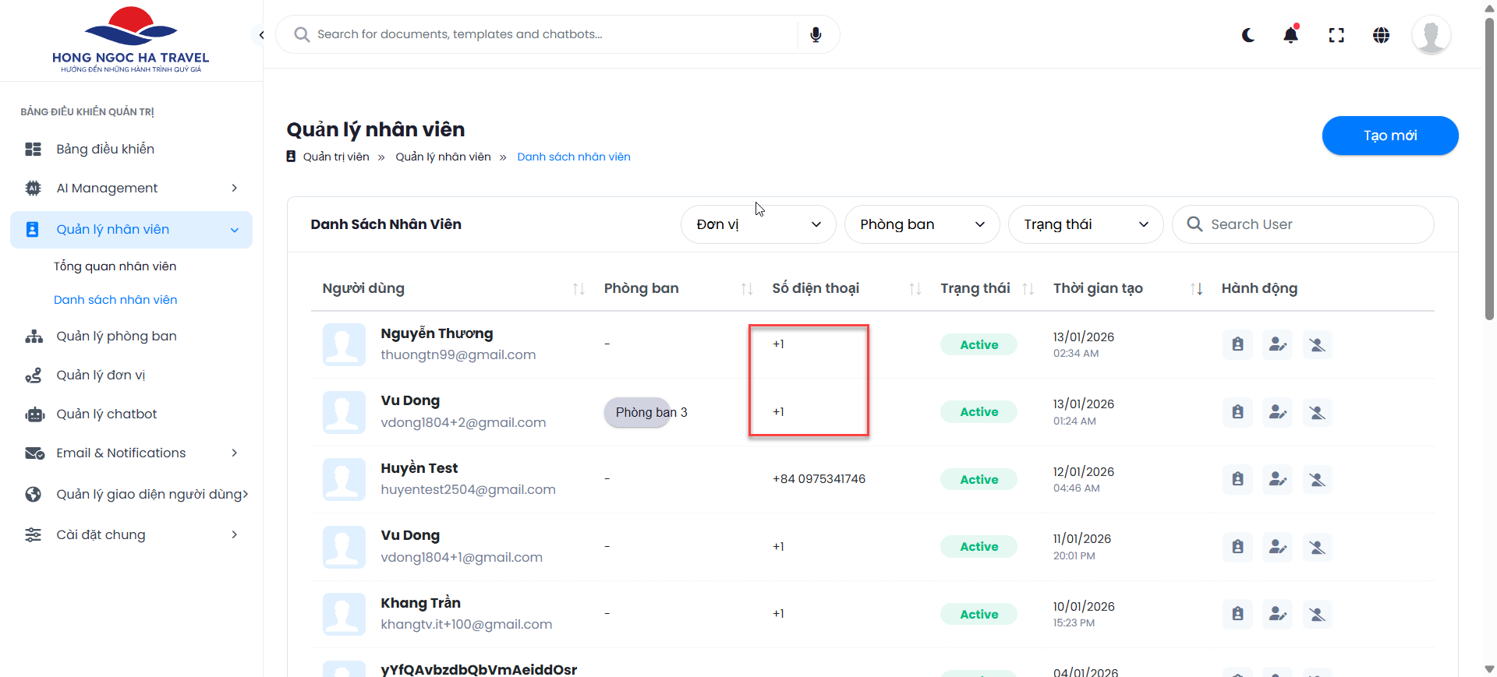Click the microphone voice search icon
This screenshot has width=1497, height=677.
tap(816, 35)
